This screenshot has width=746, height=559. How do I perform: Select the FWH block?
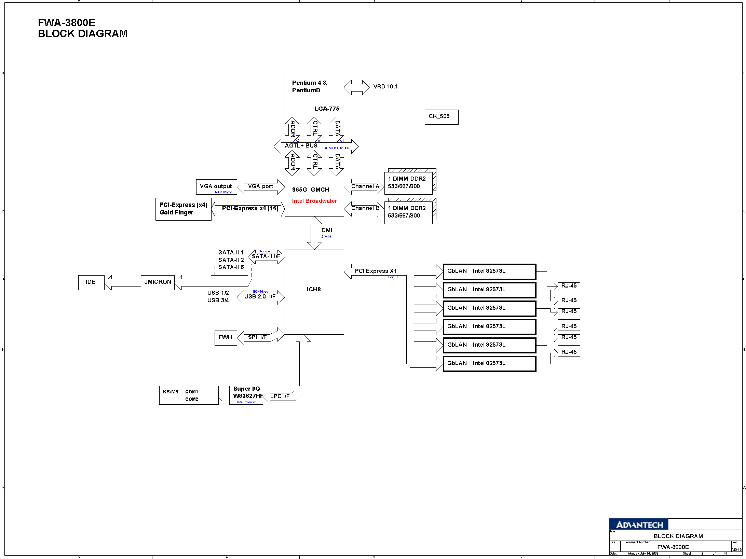coord(226,338)
